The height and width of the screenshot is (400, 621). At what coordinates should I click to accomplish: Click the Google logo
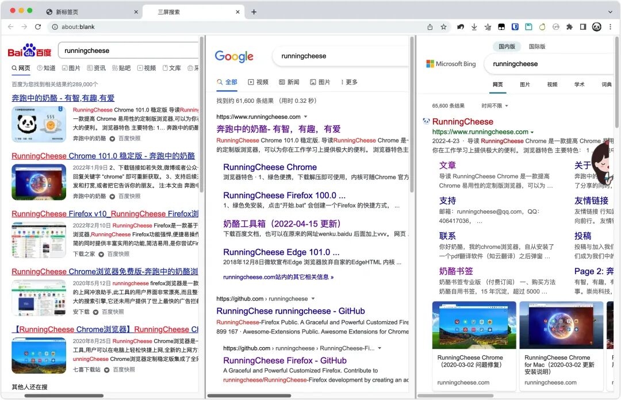(x=234, y=57)
